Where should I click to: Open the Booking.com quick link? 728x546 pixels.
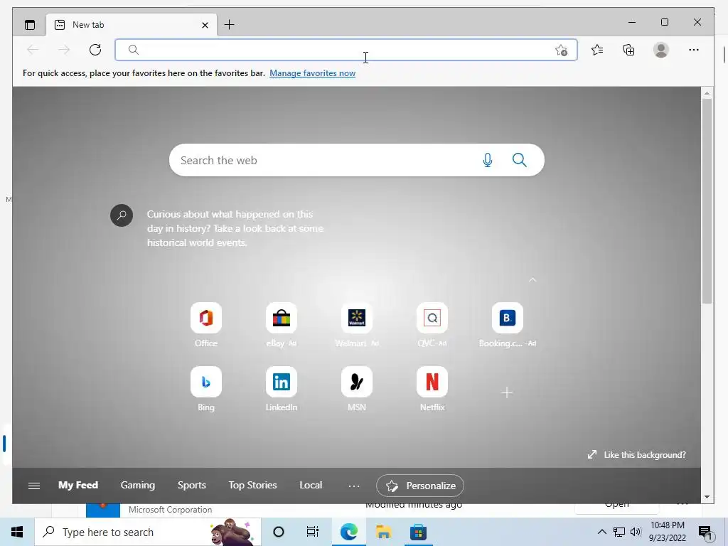click(x=507, y=325)
